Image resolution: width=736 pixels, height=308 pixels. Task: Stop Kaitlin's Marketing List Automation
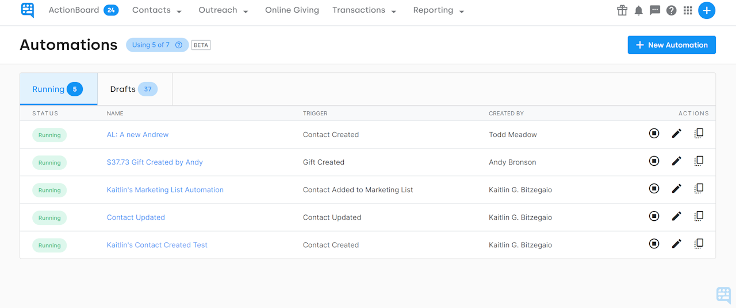(x=654, y=189)
